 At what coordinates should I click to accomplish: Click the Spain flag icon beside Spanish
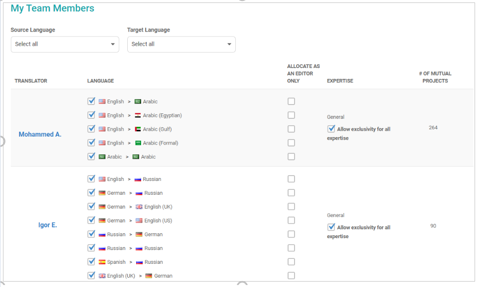click(102, 262)
